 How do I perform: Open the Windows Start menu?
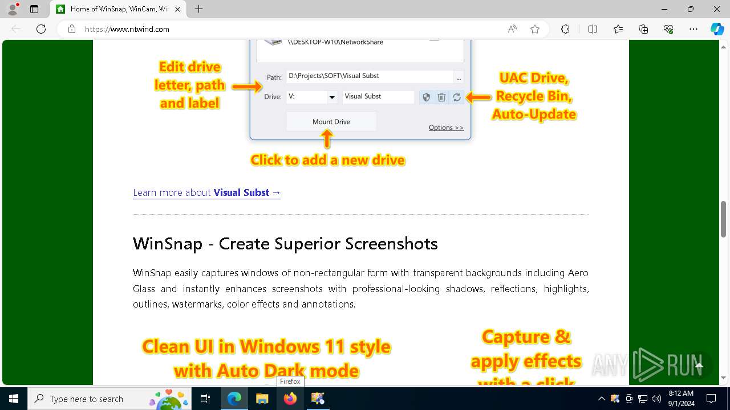coord(14,399)
